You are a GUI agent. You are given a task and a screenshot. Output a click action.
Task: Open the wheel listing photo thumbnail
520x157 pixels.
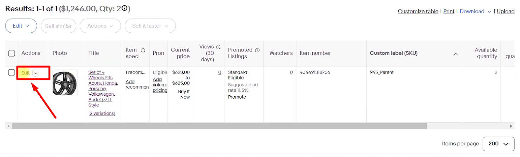[x=65, y=82]
